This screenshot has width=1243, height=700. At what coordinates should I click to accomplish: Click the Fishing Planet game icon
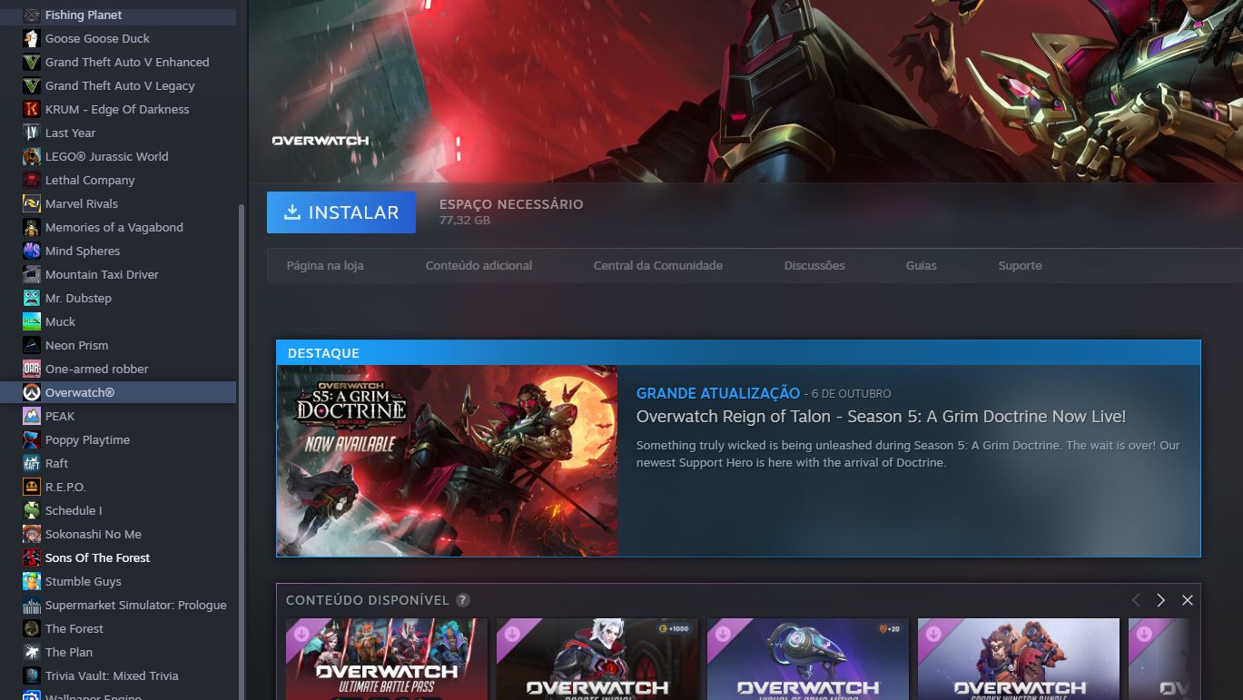click(x=32, y=15)
